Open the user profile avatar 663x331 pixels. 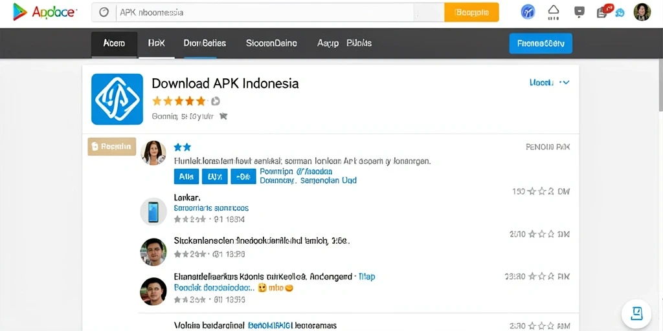click(642, 12)
